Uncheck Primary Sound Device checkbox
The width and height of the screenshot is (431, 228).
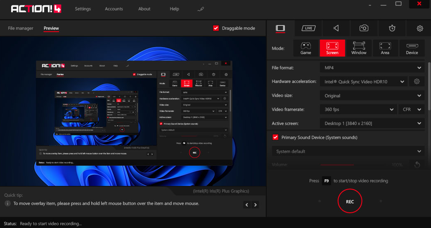tap(275, 137)
